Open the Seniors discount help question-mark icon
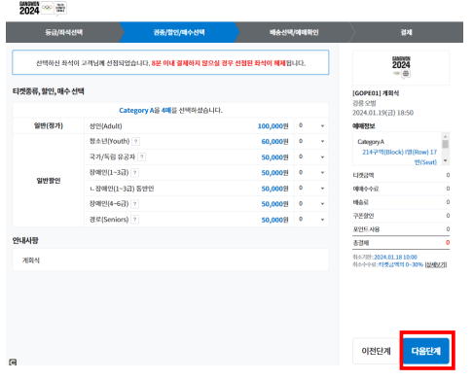473x381 pixels. (x=135, y=220)
